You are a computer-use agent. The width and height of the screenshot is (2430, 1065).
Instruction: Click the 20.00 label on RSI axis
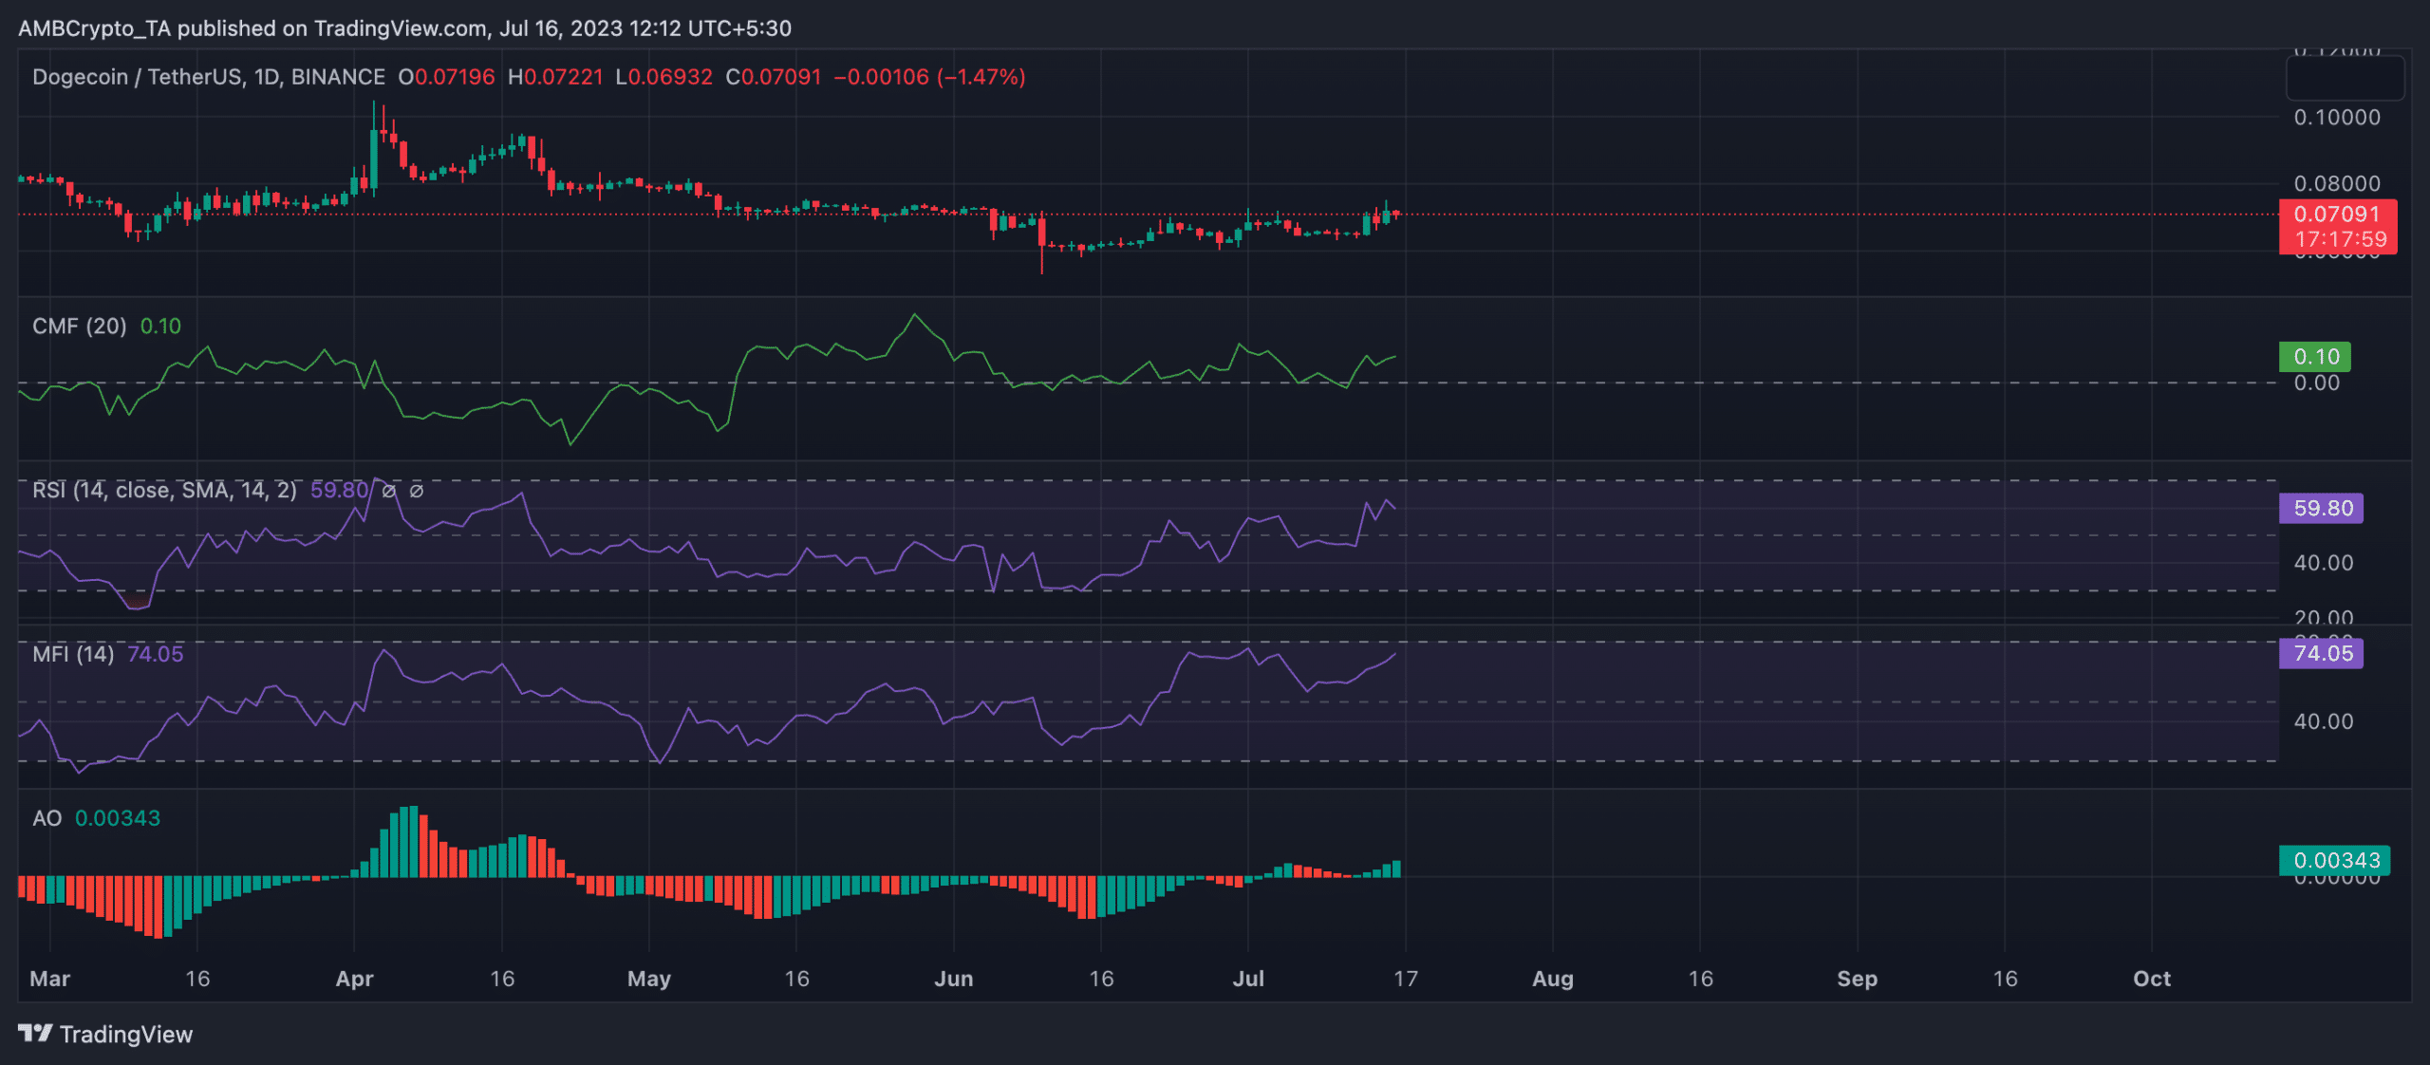pyautogui.click(x=2323, y=618)
